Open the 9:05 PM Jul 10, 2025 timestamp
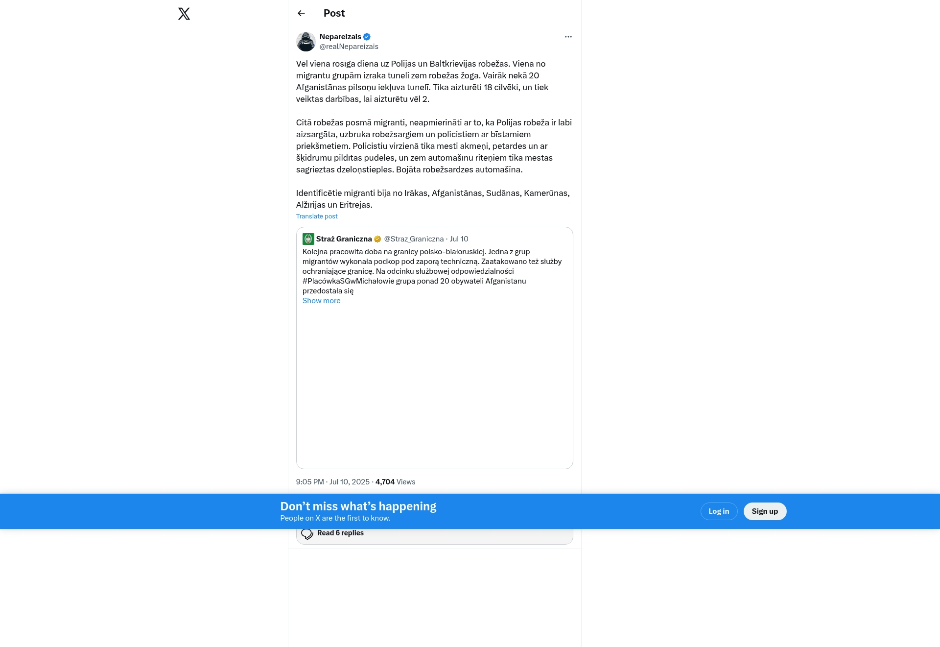Viewport: 940px width, 647px height. (333, 482)
